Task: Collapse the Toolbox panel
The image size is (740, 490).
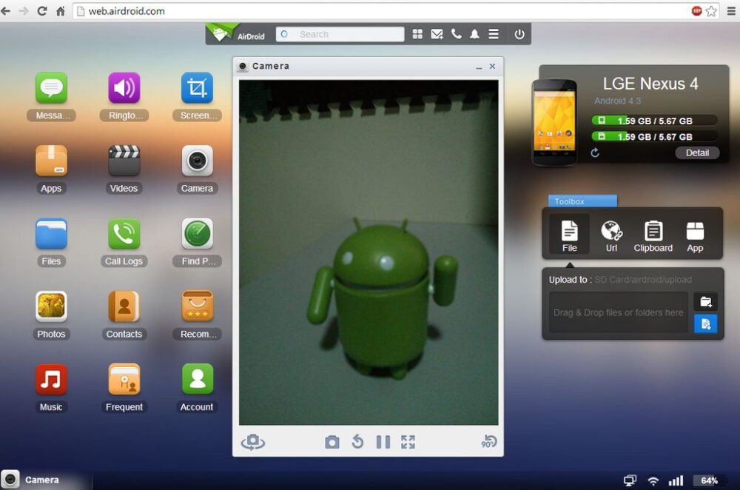Action: point(582,201)
